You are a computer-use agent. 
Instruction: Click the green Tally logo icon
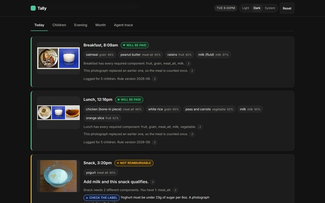33,8
